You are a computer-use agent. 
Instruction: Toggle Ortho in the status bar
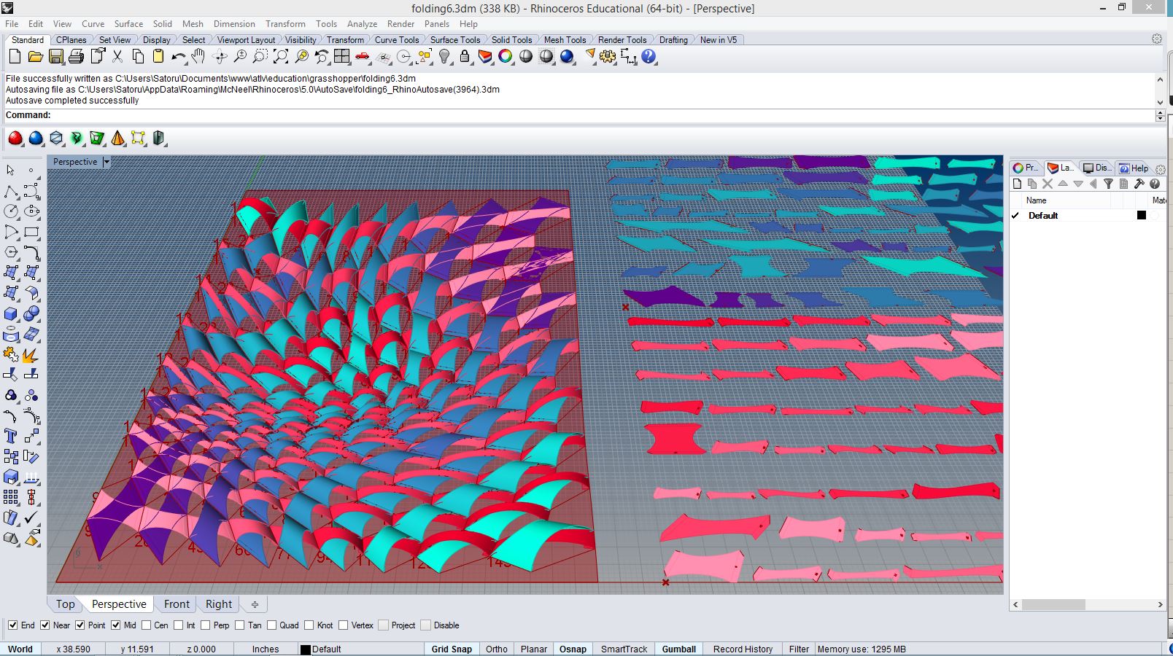(496, 649)
